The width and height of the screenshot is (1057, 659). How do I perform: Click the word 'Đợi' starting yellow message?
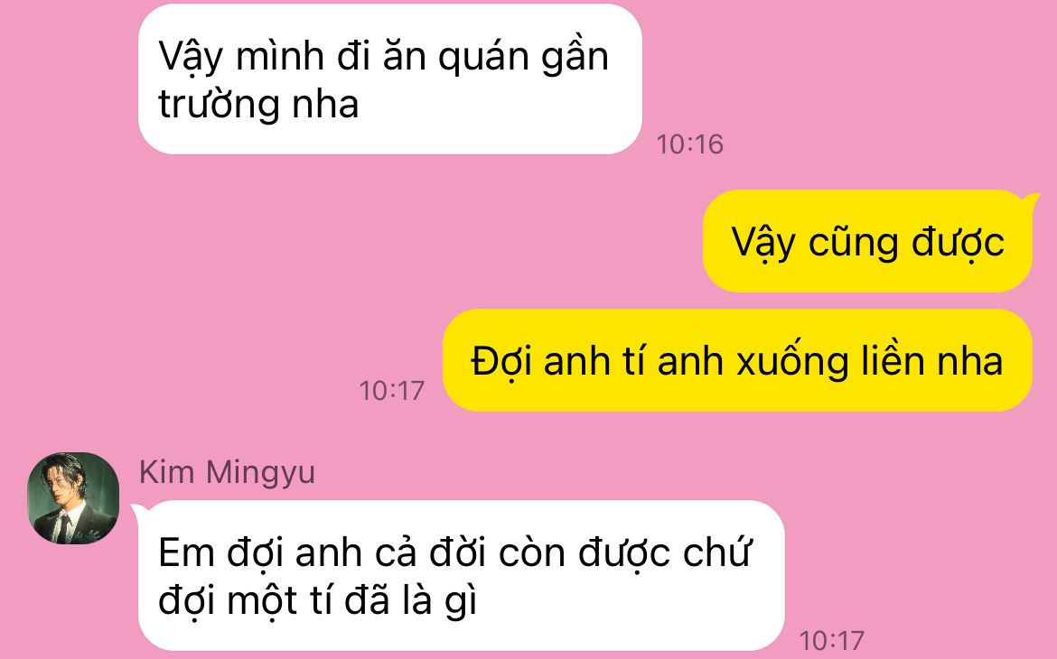(501, 362)
